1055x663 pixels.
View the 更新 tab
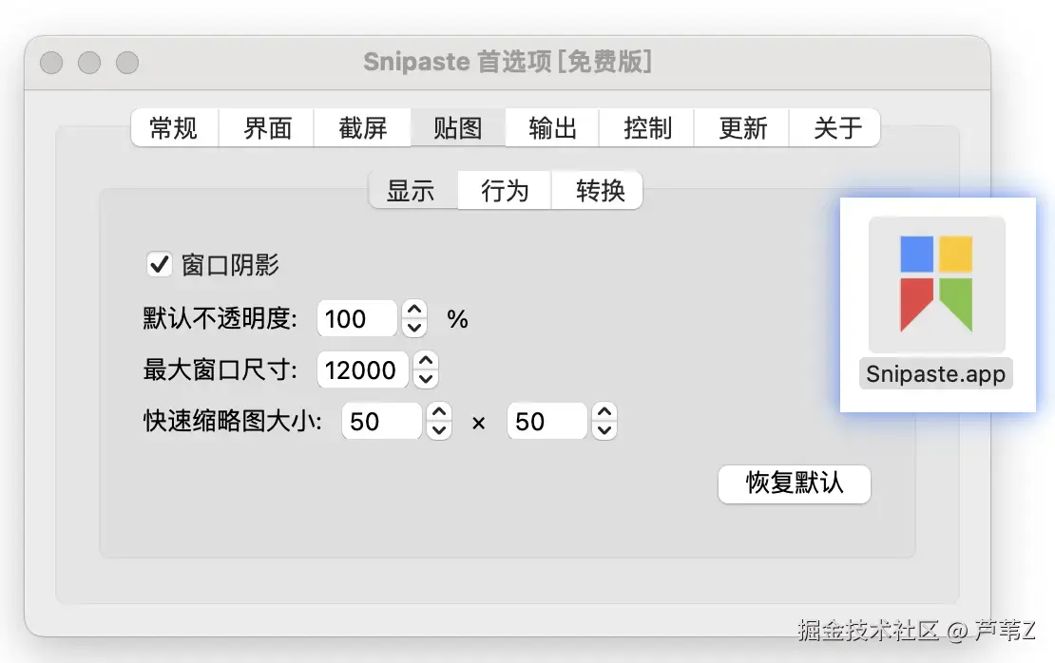(741, 128)
